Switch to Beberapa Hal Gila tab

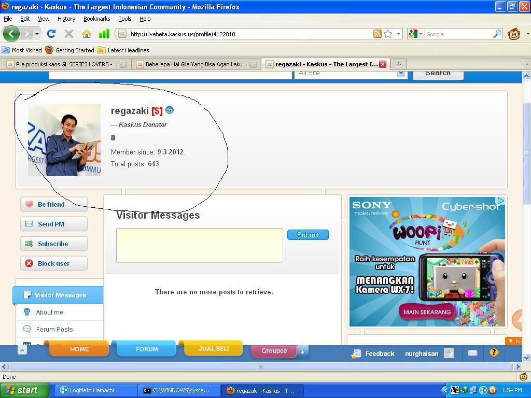click(x=197, y=64)
